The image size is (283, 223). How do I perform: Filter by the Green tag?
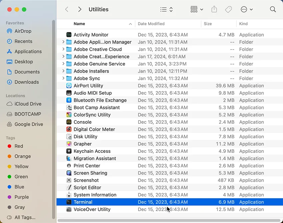pyautogui.click(x=18, y=176)
